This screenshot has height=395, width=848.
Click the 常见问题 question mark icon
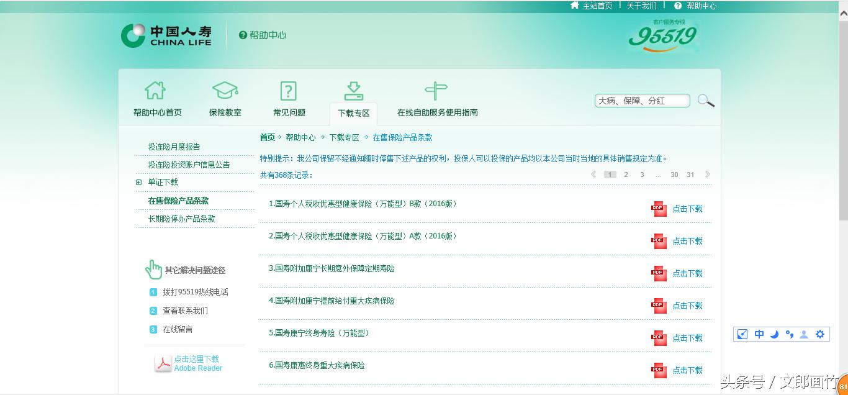pyautogui.click(x=288, y=90)
